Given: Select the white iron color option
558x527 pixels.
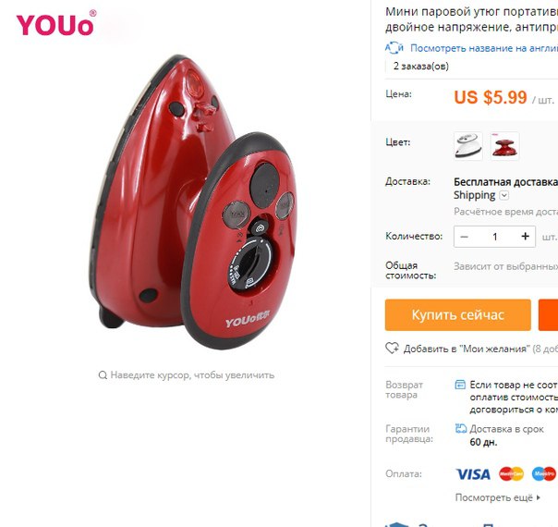Looking at the screenshot, I should coord(468,146).
